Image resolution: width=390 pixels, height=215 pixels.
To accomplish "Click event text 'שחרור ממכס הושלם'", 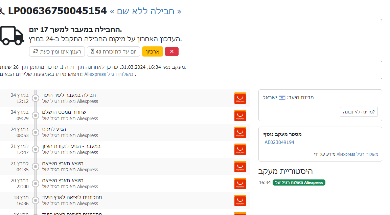I will [x=64, y=112].
